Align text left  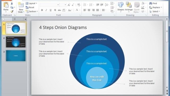point(85,10)
